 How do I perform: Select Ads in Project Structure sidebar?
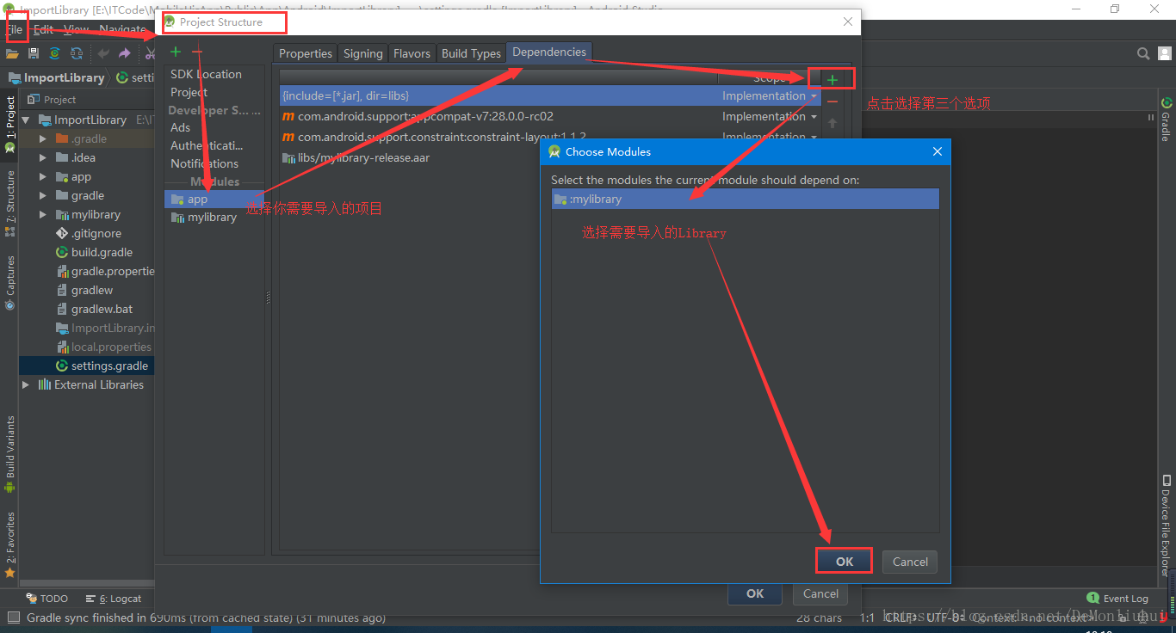(180, 127)
